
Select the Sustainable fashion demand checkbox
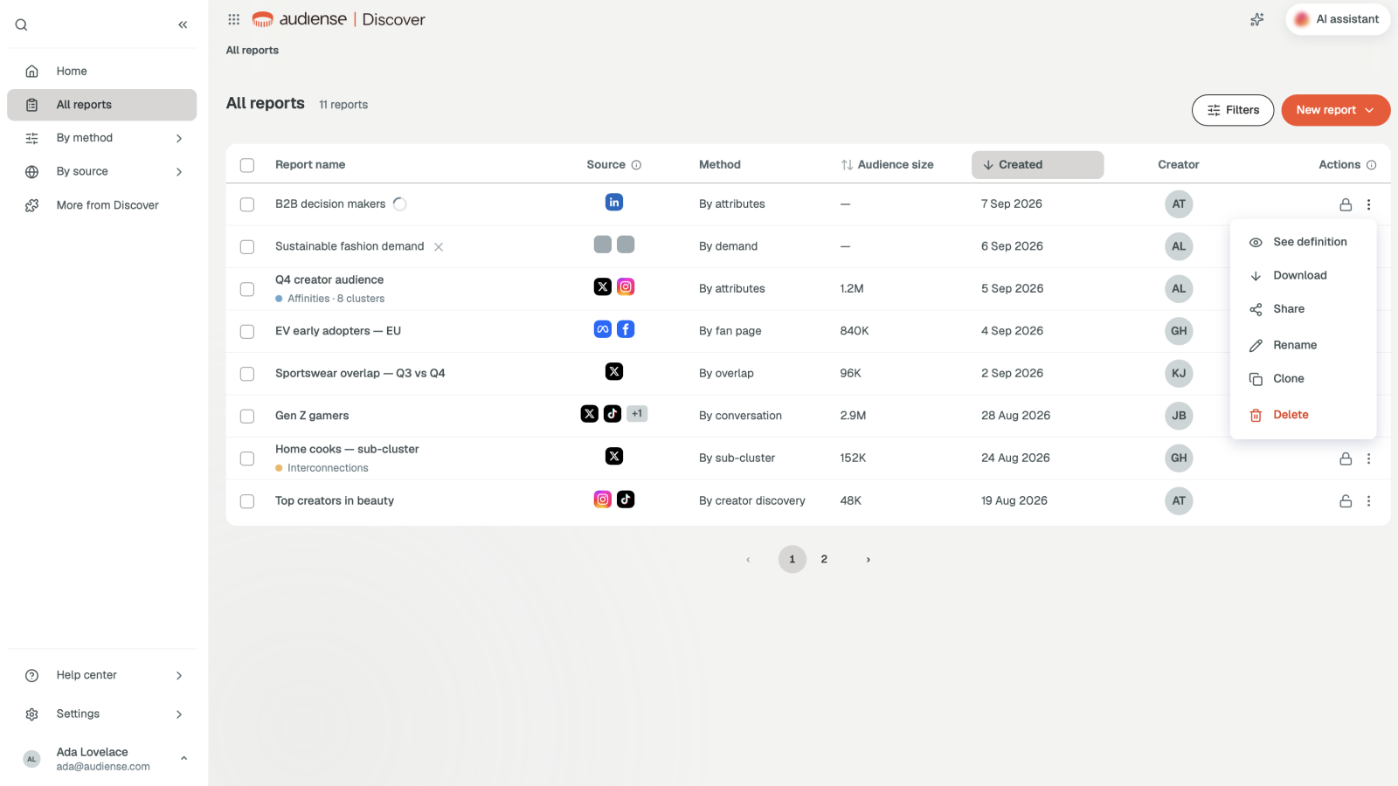(x=247, y=247)
